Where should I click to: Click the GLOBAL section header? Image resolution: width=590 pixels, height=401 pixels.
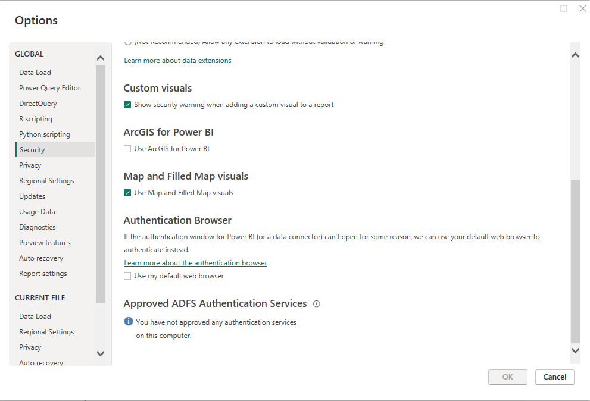click(x=29, y=54)
